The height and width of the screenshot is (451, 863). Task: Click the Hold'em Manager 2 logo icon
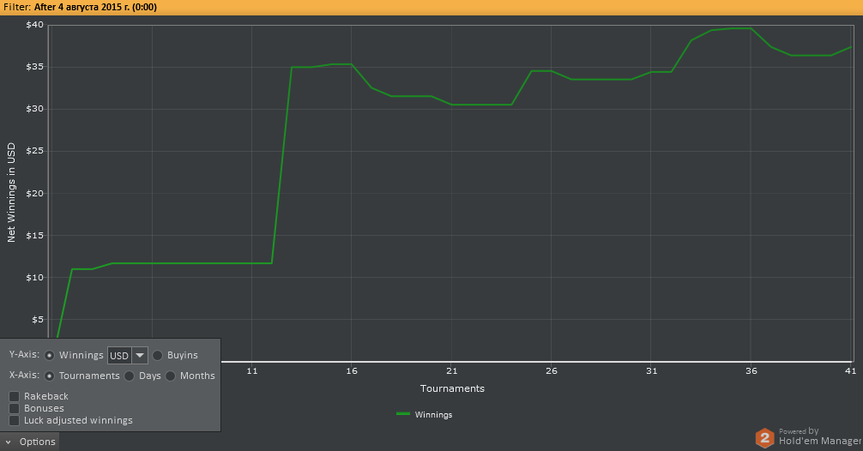pos(764,438)
